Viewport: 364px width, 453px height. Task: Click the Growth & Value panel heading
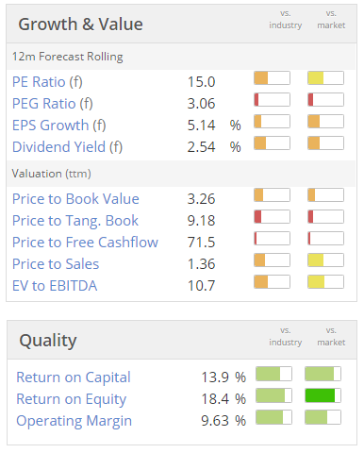tap(80, 25)
